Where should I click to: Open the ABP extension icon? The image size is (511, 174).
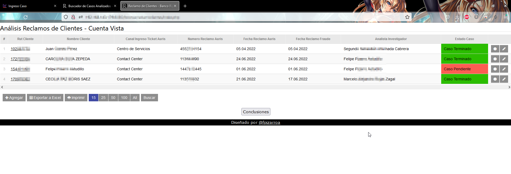(x=467, y=17)
